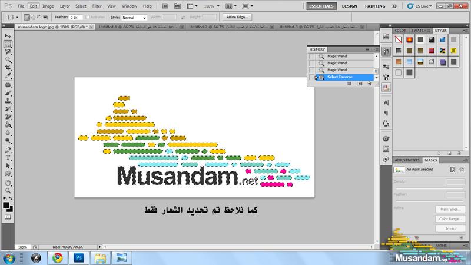
Task: Choose Intersect with Selection mode
Action: (45, 18)
